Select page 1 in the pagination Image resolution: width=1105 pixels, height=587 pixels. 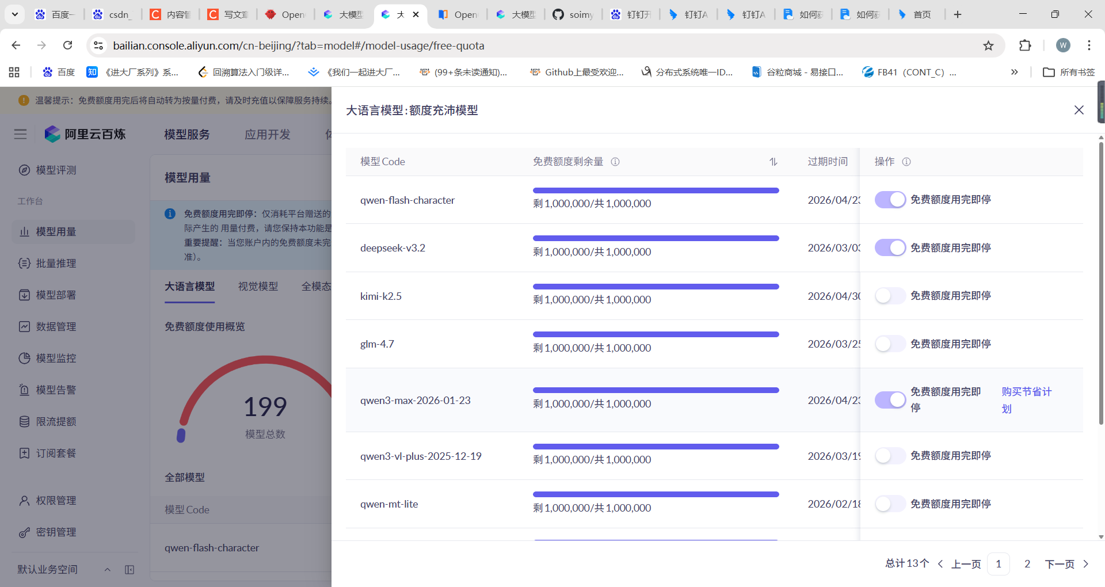pos(999,564)
